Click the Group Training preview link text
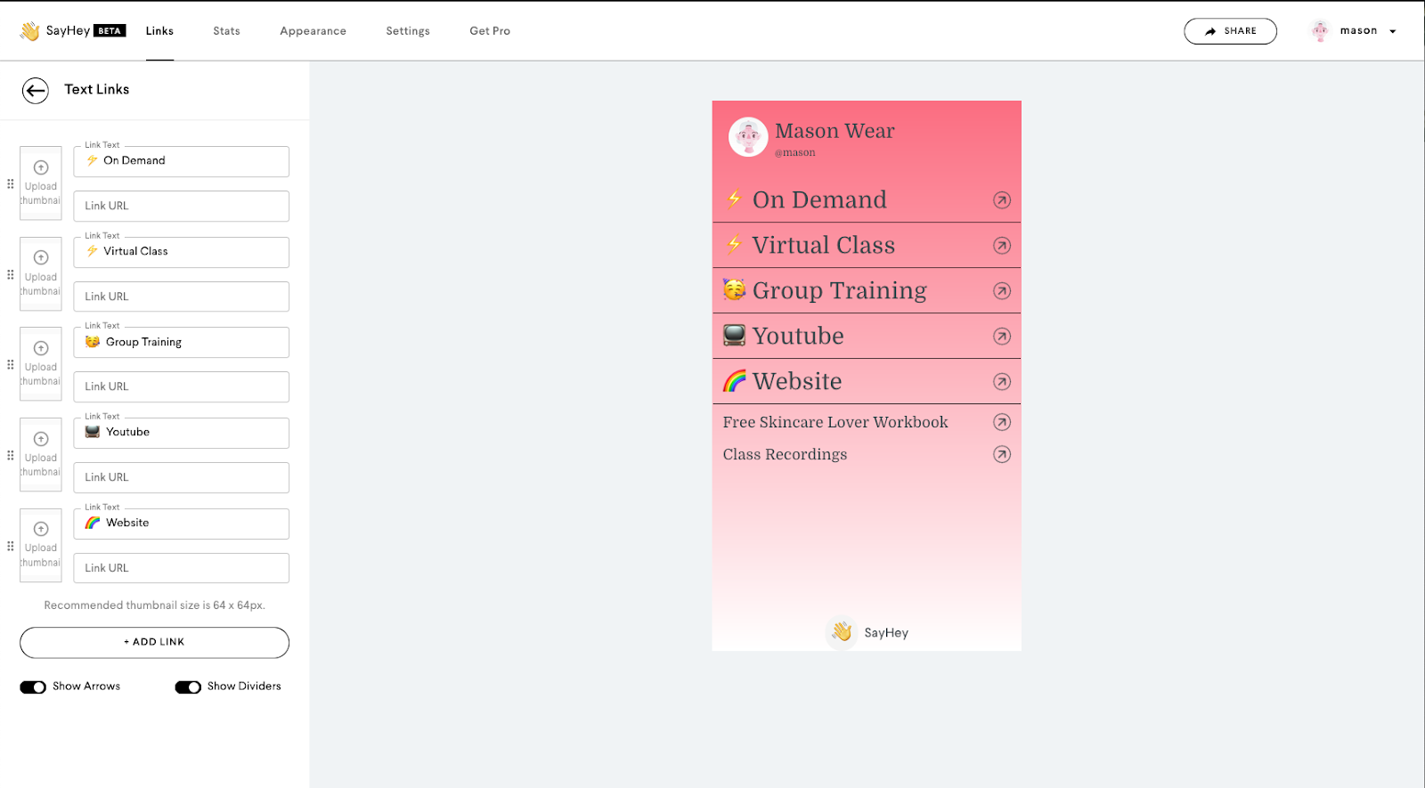Screen dimensions: 1425x788 (840, 291)
